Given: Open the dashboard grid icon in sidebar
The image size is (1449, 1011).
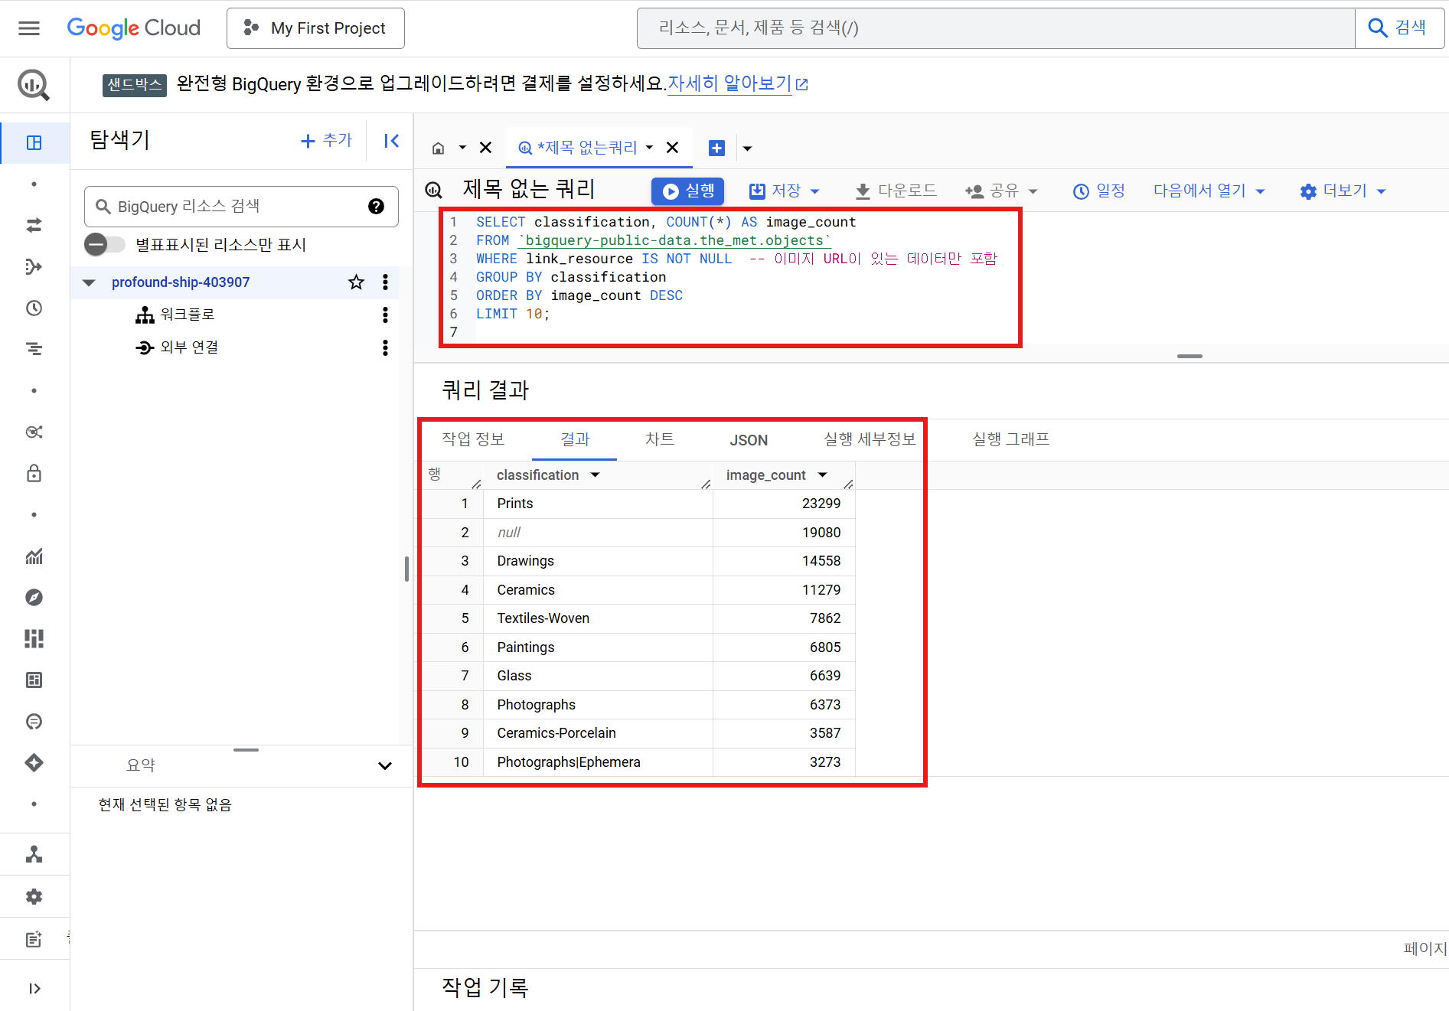Looking at the screenshot, I should click(34, 639).
